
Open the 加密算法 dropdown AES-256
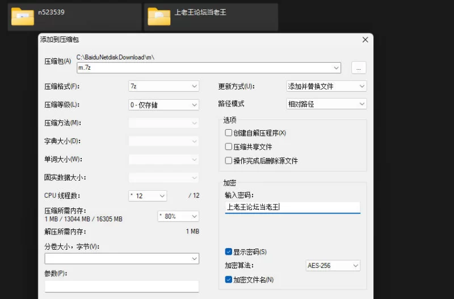click(x=333, y=266)
